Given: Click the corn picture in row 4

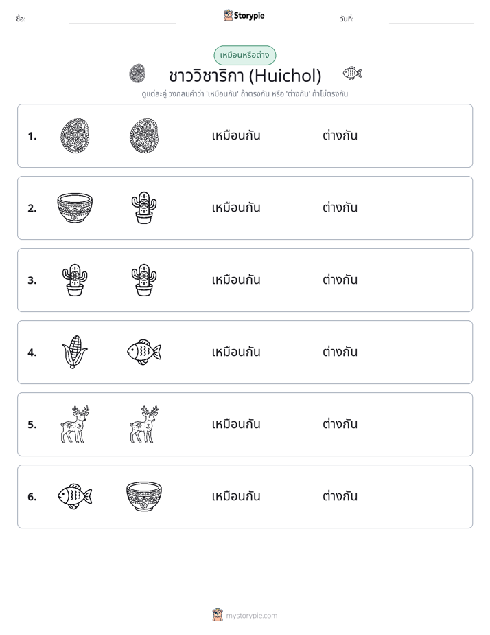Looking at the screenshot, I should click(75, 352).
